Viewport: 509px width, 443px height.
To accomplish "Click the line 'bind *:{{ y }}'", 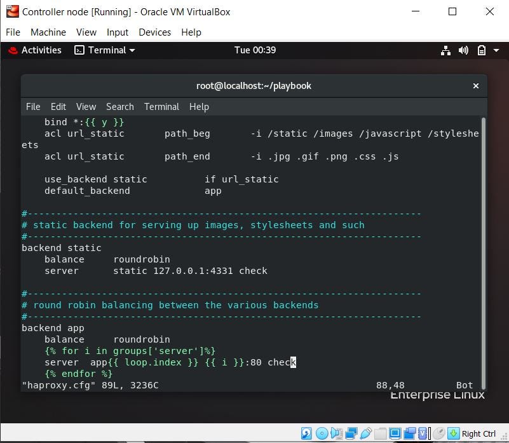I will point(85,122).
